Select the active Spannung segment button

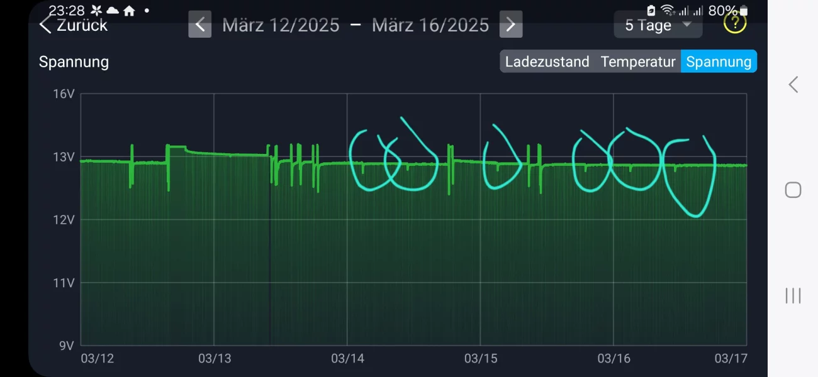(x=719, y=62)
